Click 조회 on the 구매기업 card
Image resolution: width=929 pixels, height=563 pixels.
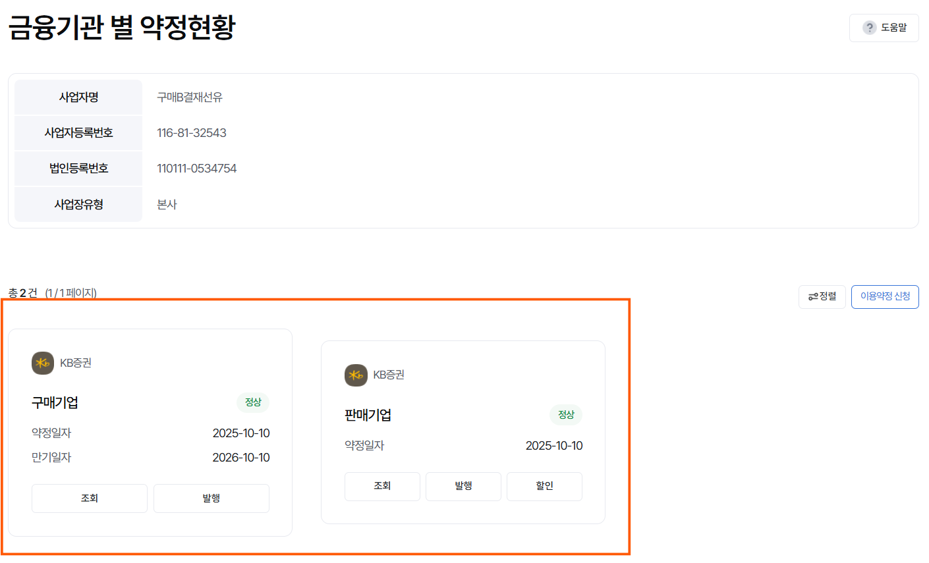point(90,498)
